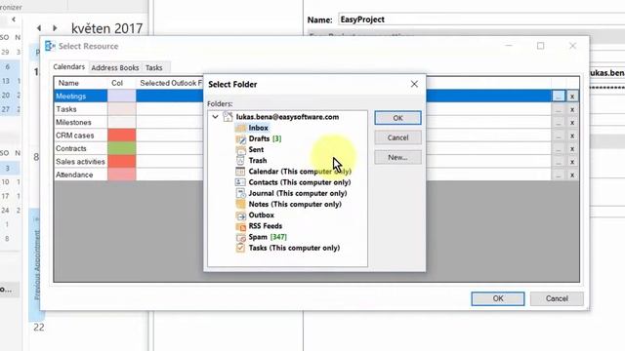Screen dimensions: 625x351
Task: Click the Sent folder icon
Action: click(240, 150)
